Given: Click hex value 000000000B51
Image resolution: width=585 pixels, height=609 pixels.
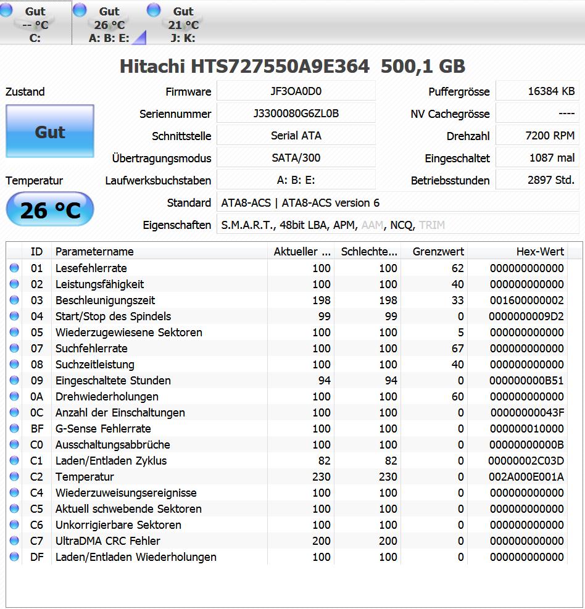Looking at the screenshot, I should pos(526,381).
